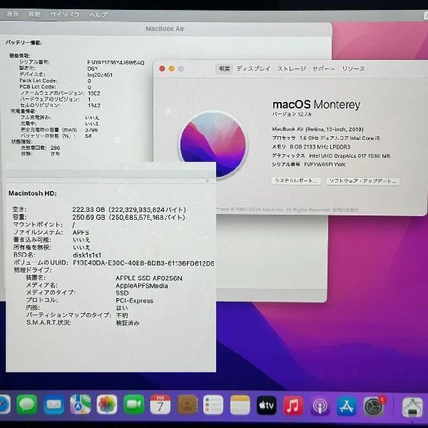The image size is (428, 428).
Task: Click the "disk1s1s1" BSD name value
Action: 87,255
